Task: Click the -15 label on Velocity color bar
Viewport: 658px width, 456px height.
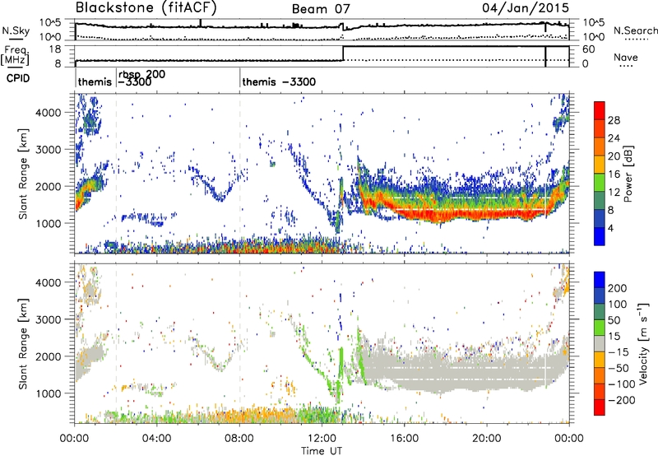Action: click(619, 351)
